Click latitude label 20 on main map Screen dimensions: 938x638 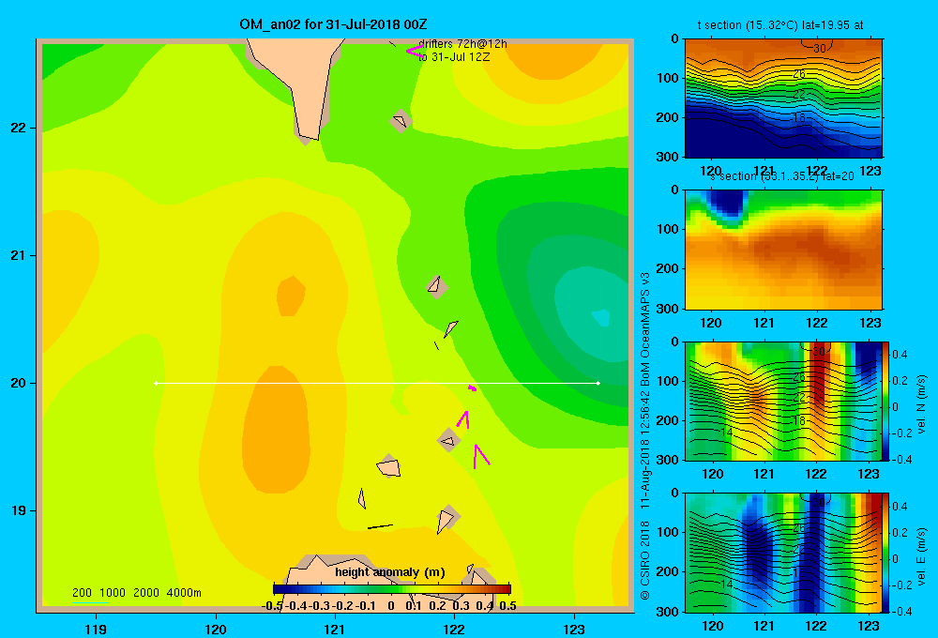18,383
